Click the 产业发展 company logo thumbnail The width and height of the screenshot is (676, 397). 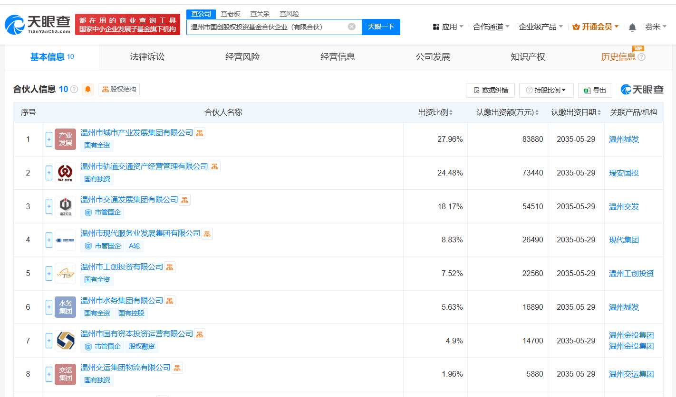(65, 139)
